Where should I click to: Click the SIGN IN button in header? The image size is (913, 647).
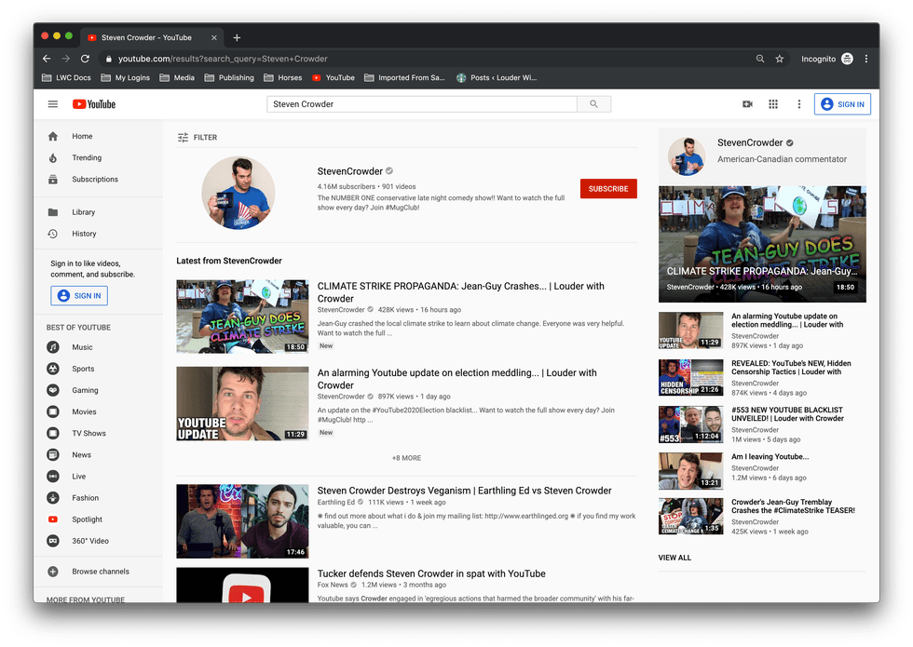click(x=842, y=104)
